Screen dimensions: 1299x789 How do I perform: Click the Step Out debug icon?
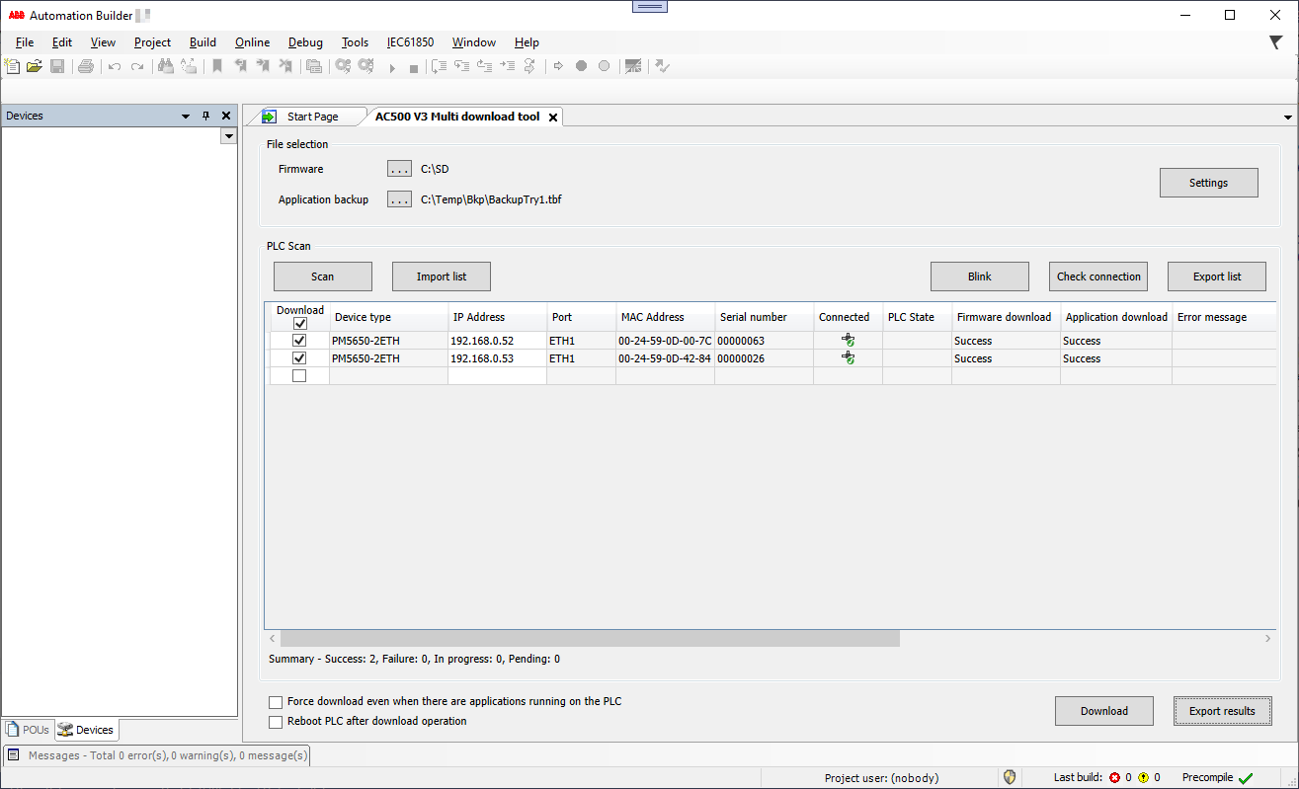(484, 66)
